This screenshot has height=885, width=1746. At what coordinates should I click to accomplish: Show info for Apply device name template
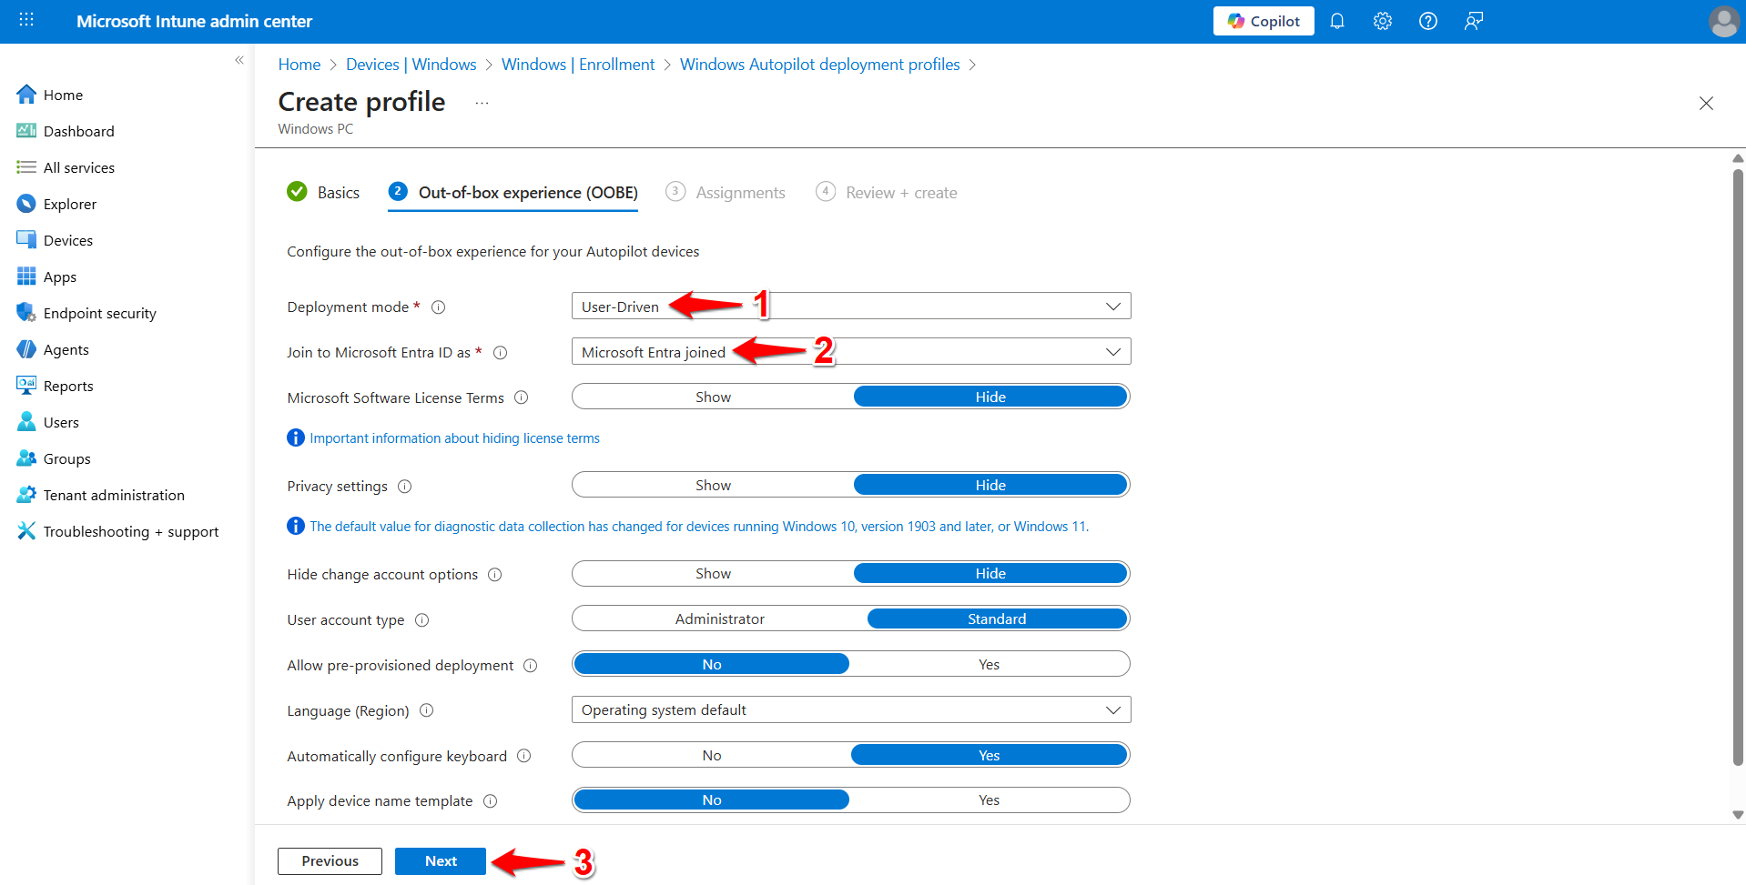(491, 801)
